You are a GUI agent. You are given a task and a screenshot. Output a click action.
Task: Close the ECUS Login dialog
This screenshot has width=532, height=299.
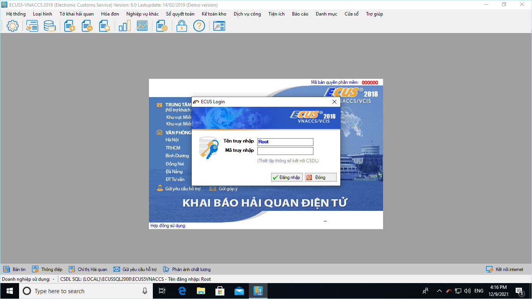334,102
